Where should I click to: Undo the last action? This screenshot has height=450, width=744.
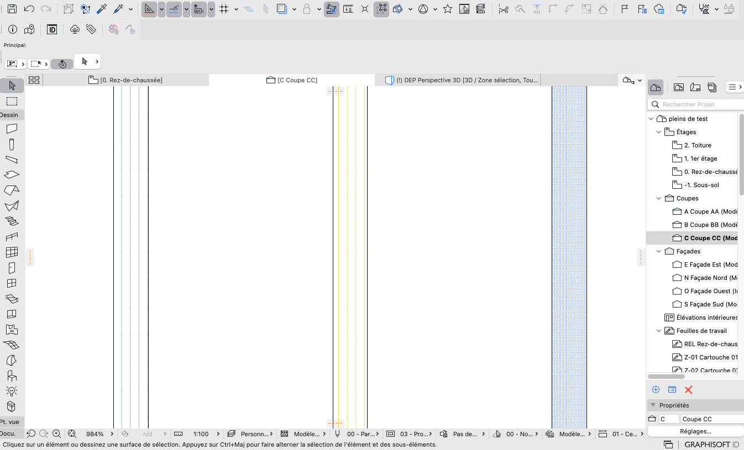29,9
